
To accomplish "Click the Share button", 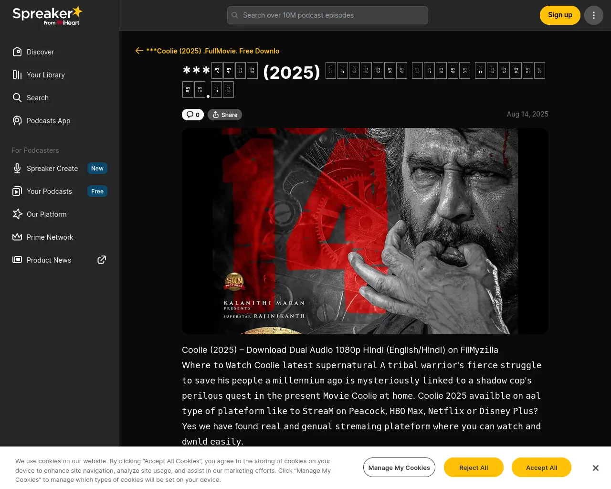I will click(x=225, y=115).
